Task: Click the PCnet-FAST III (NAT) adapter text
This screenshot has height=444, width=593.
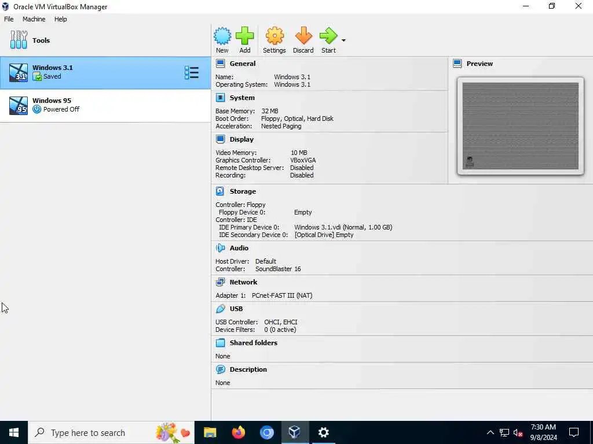Action: [282, 295]
